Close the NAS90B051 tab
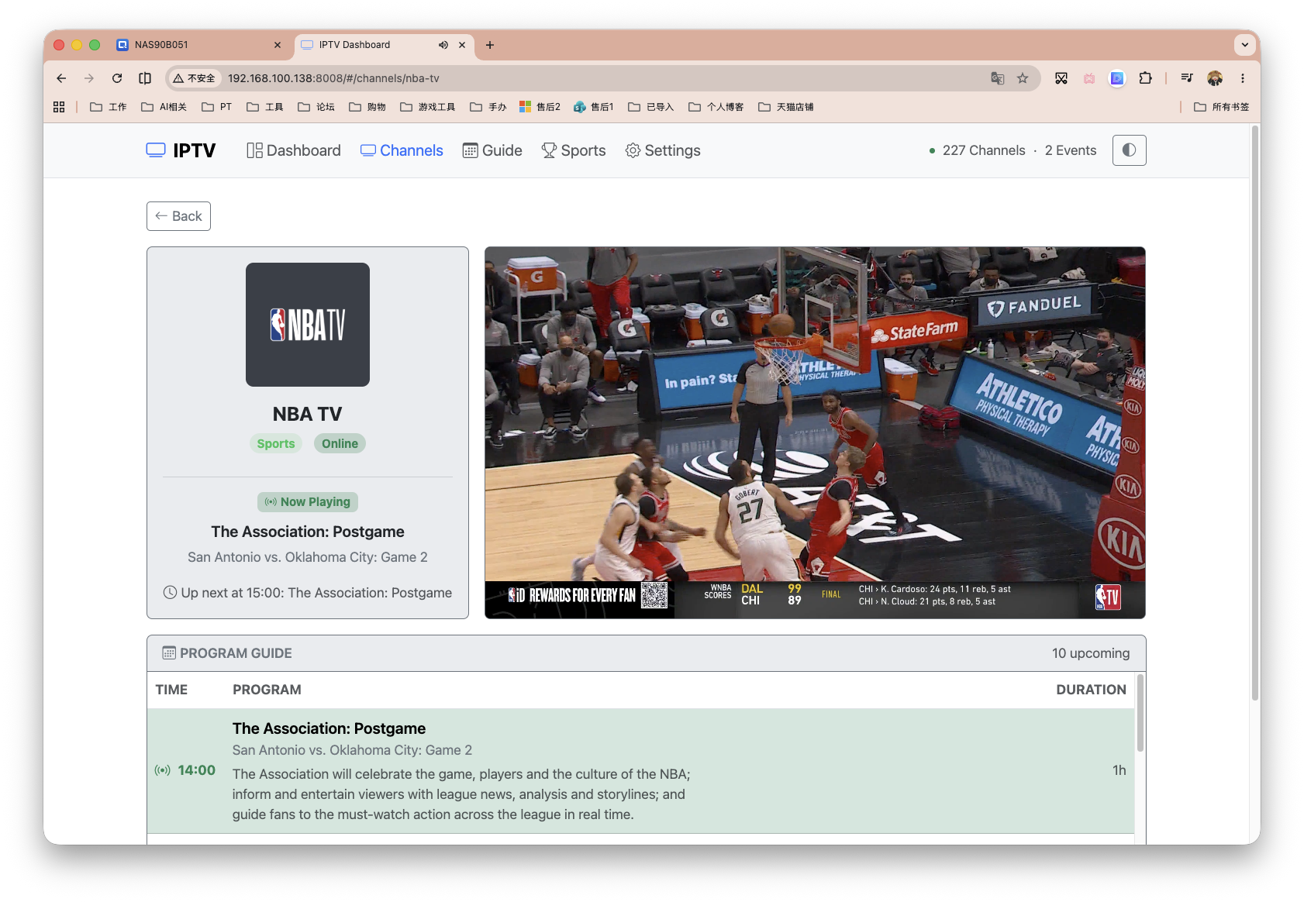Screen dimensions: 1304x902 tap(278, 45)
